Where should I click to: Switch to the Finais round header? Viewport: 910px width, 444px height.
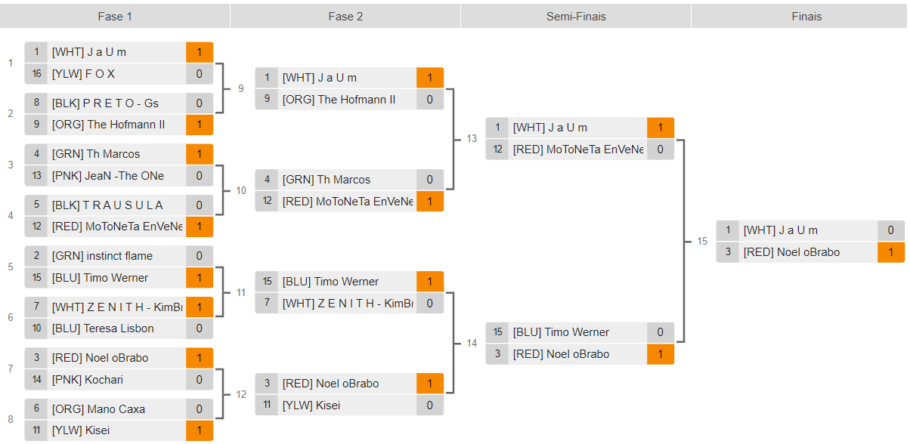click(806, 16)
